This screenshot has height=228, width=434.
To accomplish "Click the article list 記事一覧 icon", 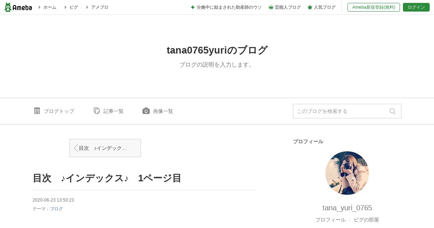I will pos(97,111).
